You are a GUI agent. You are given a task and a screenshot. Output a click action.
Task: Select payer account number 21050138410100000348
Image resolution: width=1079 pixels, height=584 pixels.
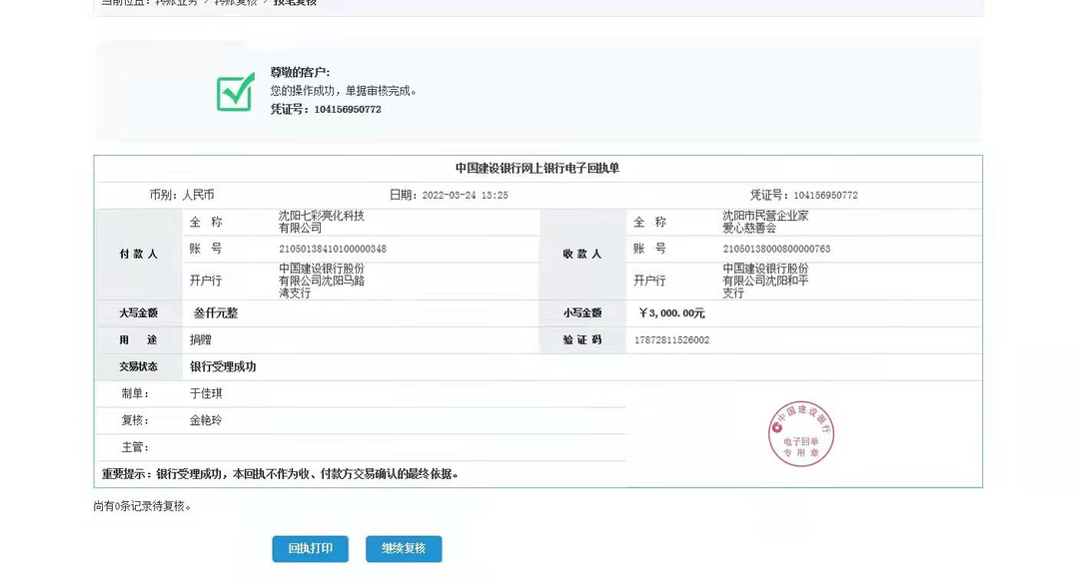click(333, 249)
